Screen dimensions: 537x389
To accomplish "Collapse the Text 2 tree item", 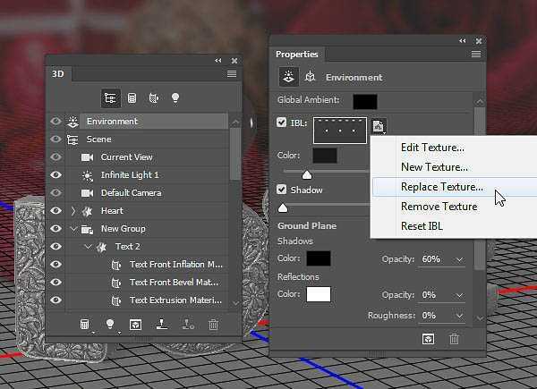I will (x=88, y=247).
